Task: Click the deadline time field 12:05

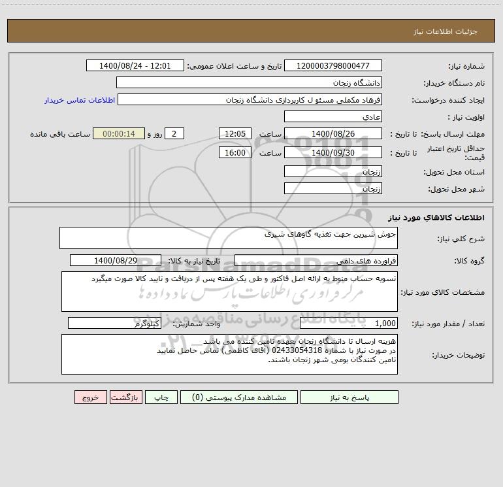Action: 235,133
